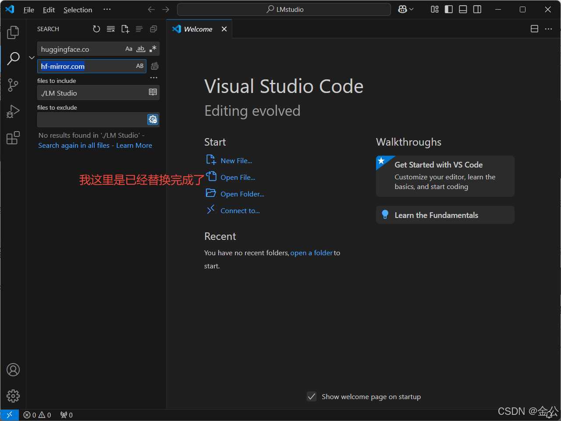
Task: Click the remote window indicator
Action: point(9,415)
